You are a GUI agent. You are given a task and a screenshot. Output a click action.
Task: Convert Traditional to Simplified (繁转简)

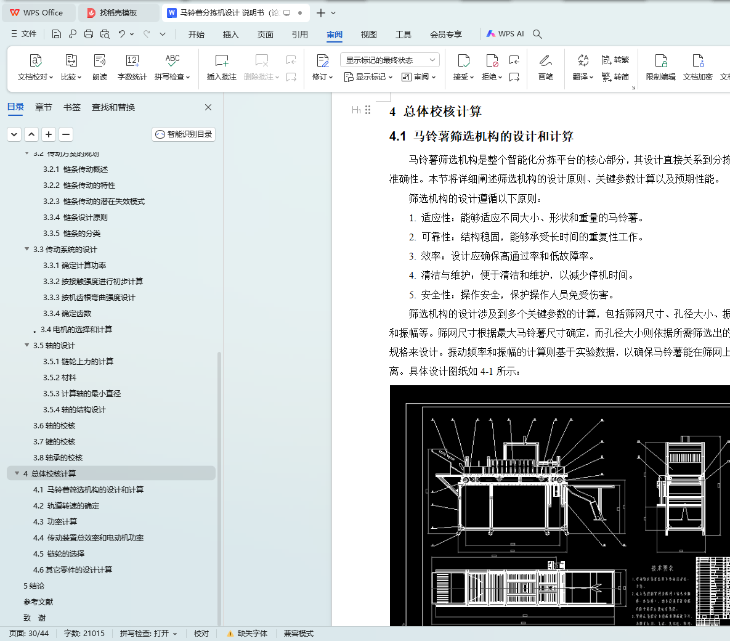point(615,77)
